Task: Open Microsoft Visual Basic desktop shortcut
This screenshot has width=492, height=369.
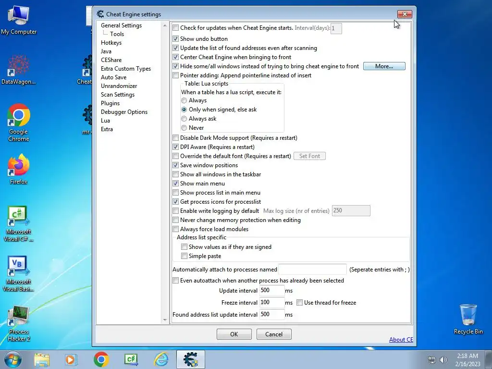Action: click(x=19, y=273)
